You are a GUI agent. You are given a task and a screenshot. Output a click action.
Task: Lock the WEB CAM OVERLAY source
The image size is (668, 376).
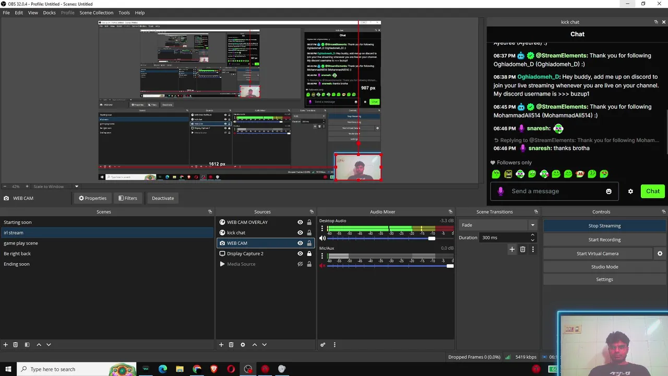click(309, 222)
